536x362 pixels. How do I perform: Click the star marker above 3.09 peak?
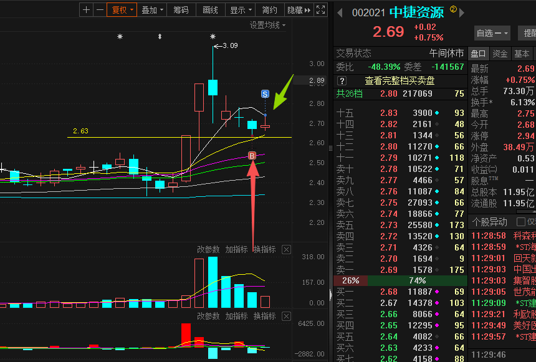[213, 36]
